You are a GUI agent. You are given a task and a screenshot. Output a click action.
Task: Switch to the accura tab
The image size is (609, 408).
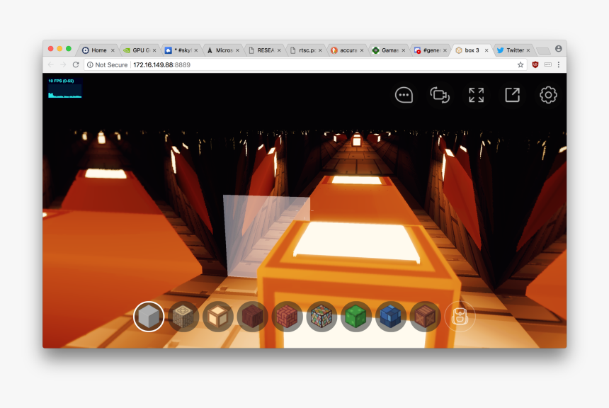348,50
